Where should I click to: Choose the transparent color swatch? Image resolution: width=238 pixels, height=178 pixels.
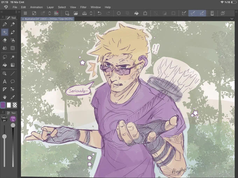(x=15, y=105)
